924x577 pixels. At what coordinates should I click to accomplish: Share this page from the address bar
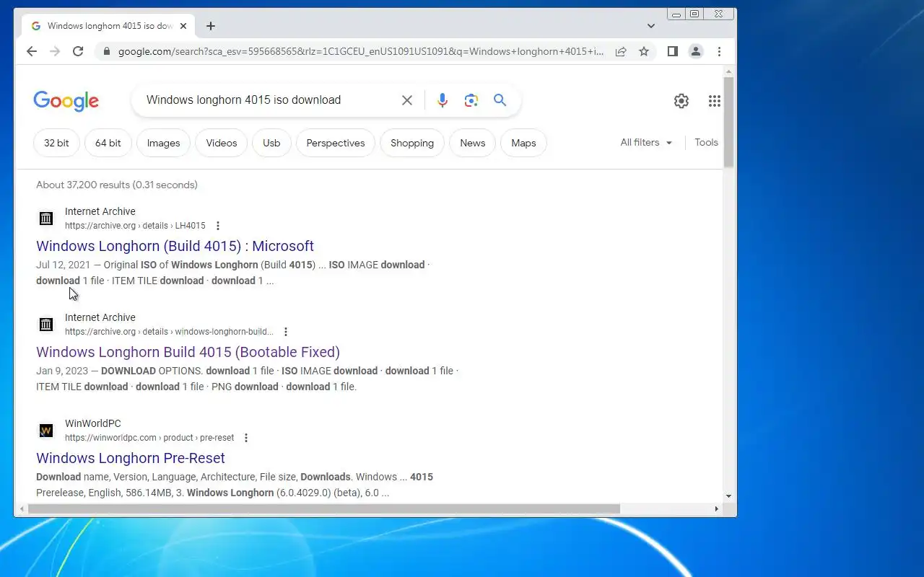pyautogui.click(x=621, y=51)
